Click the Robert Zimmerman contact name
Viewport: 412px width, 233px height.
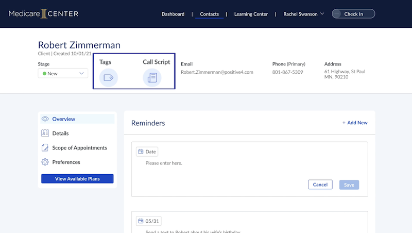pos(79,45)
